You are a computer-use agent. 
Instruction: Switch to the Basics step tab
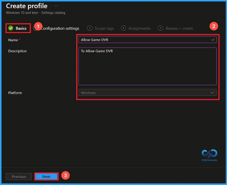click(x=18, y=28)
